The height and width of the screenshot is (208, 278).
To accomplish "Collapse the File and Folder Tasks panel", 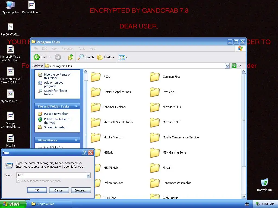I will pos(76,106).
